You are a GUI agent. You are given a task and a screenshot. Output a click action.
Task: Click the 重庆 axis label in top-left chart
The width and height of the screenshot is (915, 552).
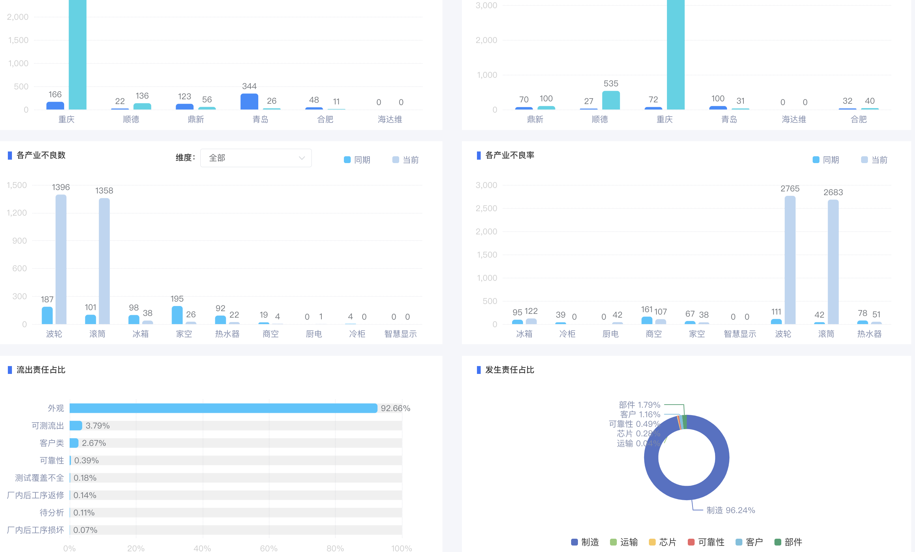pos(67,119)
